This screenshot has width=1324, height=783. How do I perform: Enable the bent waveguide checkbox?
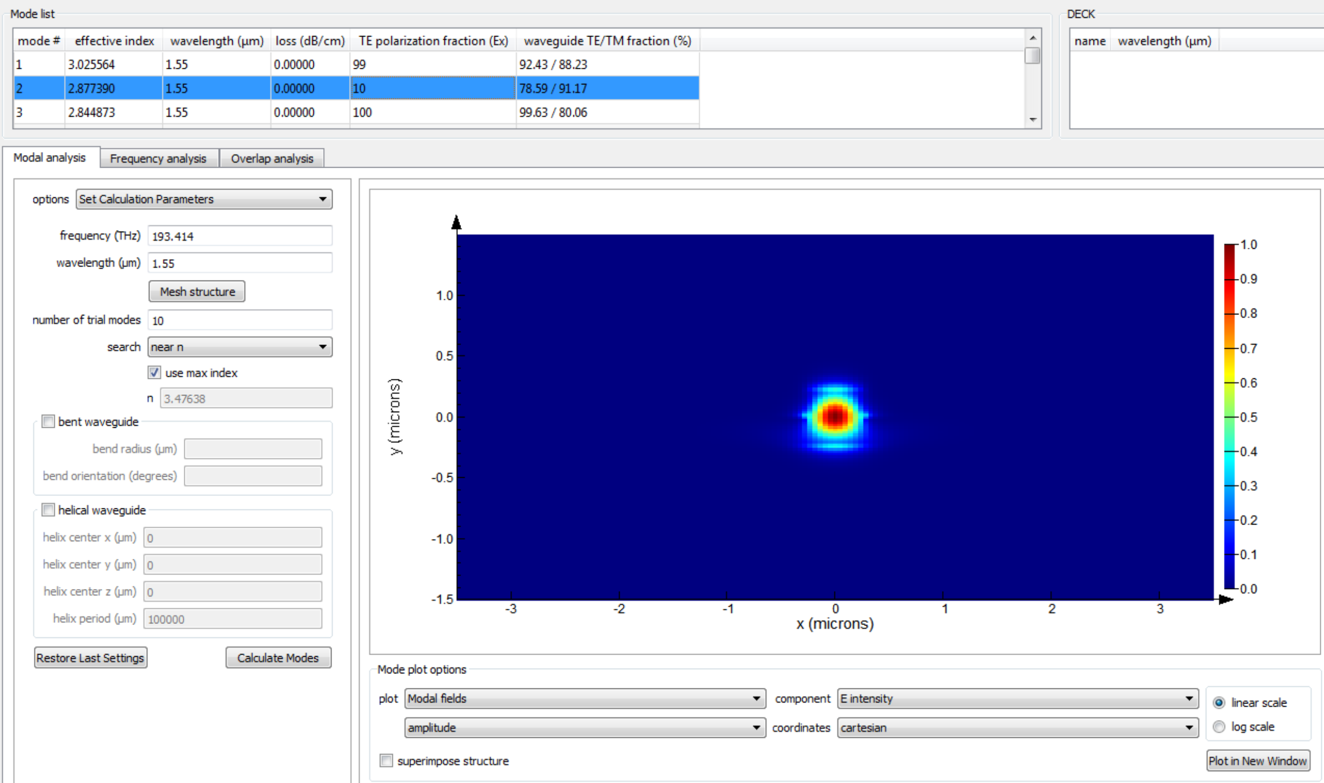click(48, 421)
